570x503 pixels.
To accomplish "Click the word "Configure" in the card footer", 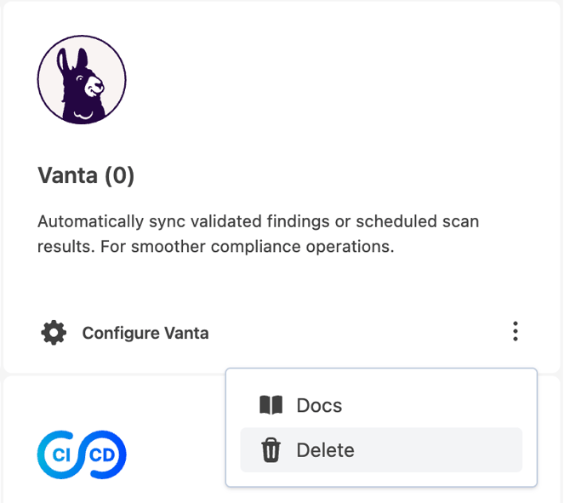I will pos(116,333).
